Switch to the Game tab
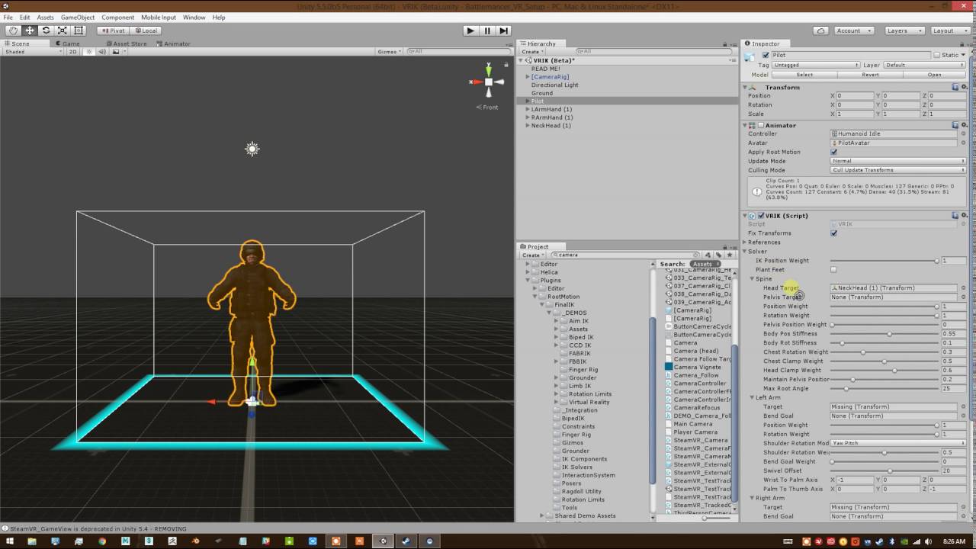The width and height of the screenshot is (976, 549). click(x=68, y=43)
